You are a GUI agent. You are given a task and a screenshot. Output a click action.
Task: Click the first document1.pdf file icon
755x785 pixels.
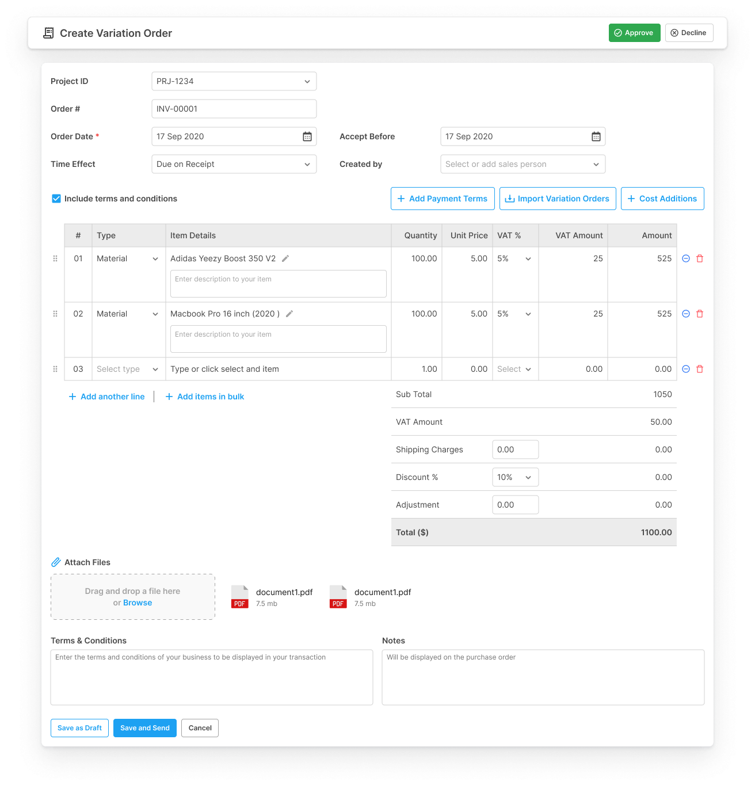pyautogui.click(x=240, y=597)
